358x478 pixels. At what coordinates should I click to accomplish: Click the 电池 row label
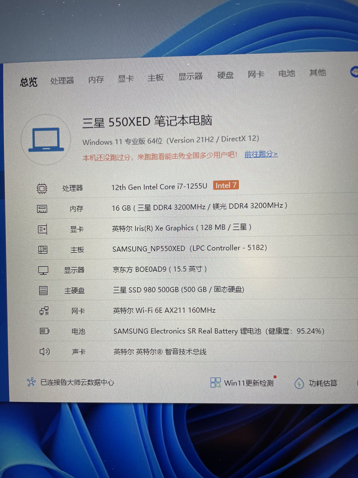[x=78, y=331]
